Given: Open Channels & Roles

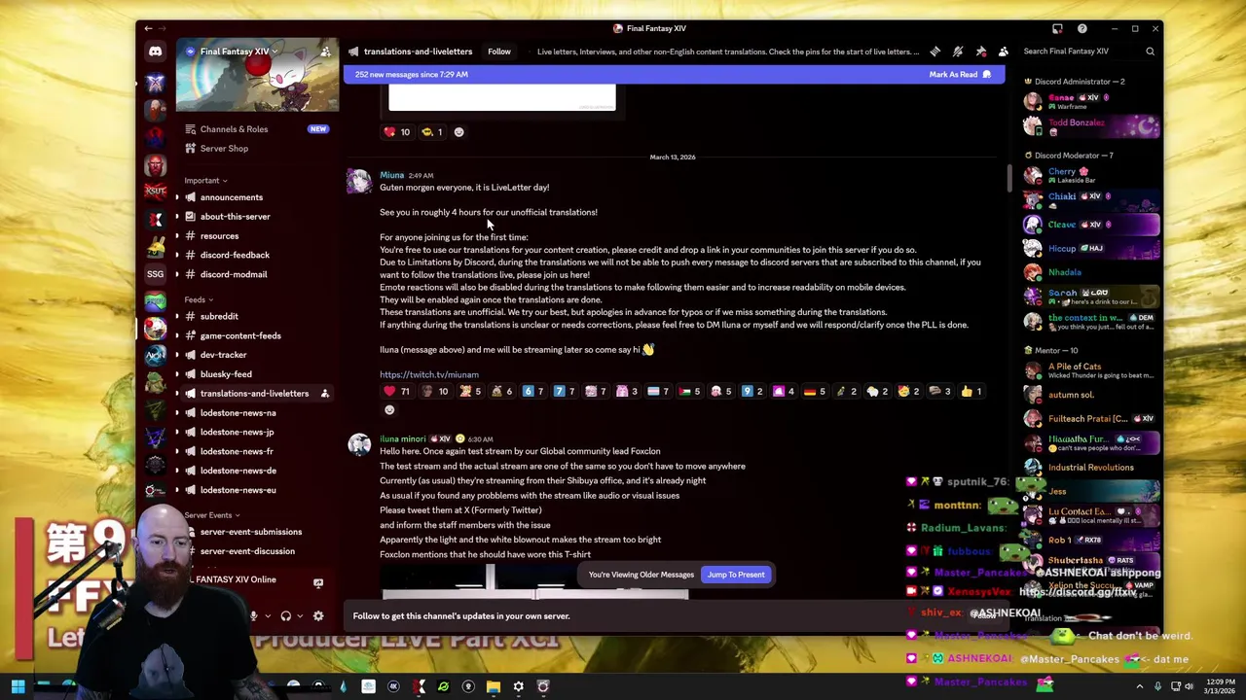Looking at the screenshot, I should (x=256, y=128).
